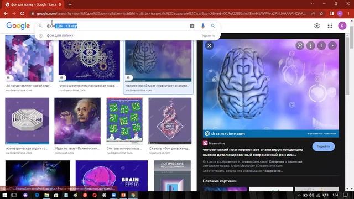Click the КАЗ language indicator
354x199 pixels.
[x=325, y=195]
